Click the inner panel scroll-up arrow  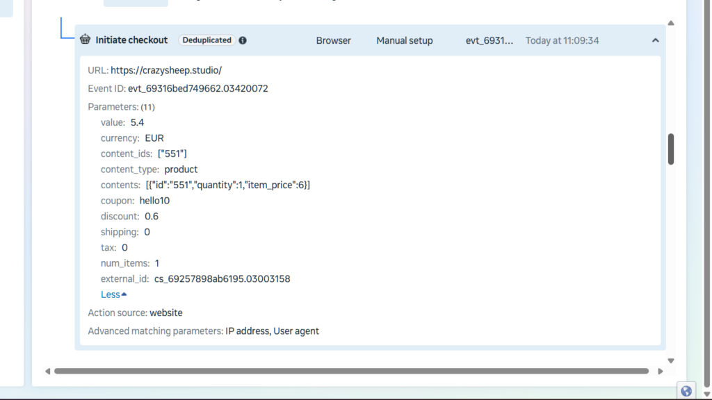coord(671,24)
